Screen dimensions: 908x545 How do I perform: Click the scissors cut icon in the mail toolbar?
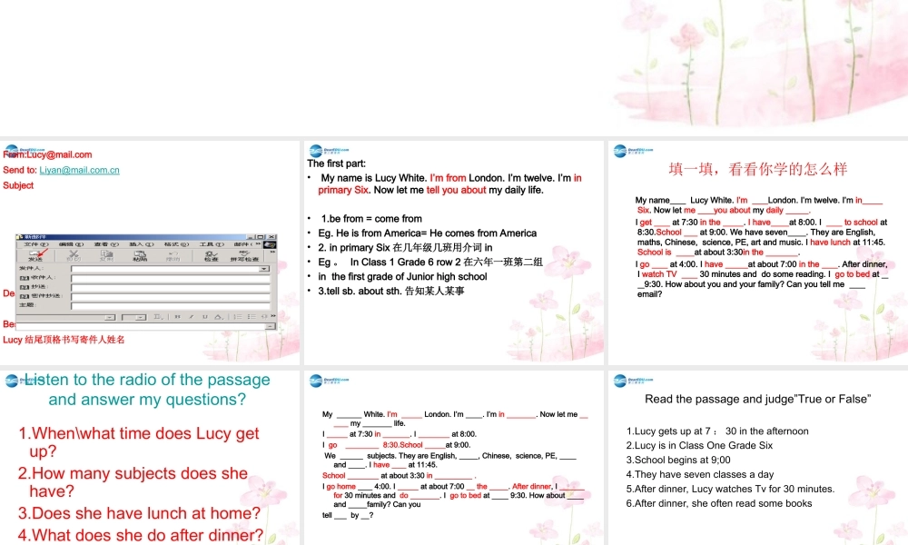pos(74,255)
